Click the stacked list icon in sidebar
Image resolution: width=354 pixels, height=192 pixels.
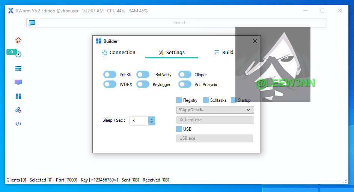[18, 68]
